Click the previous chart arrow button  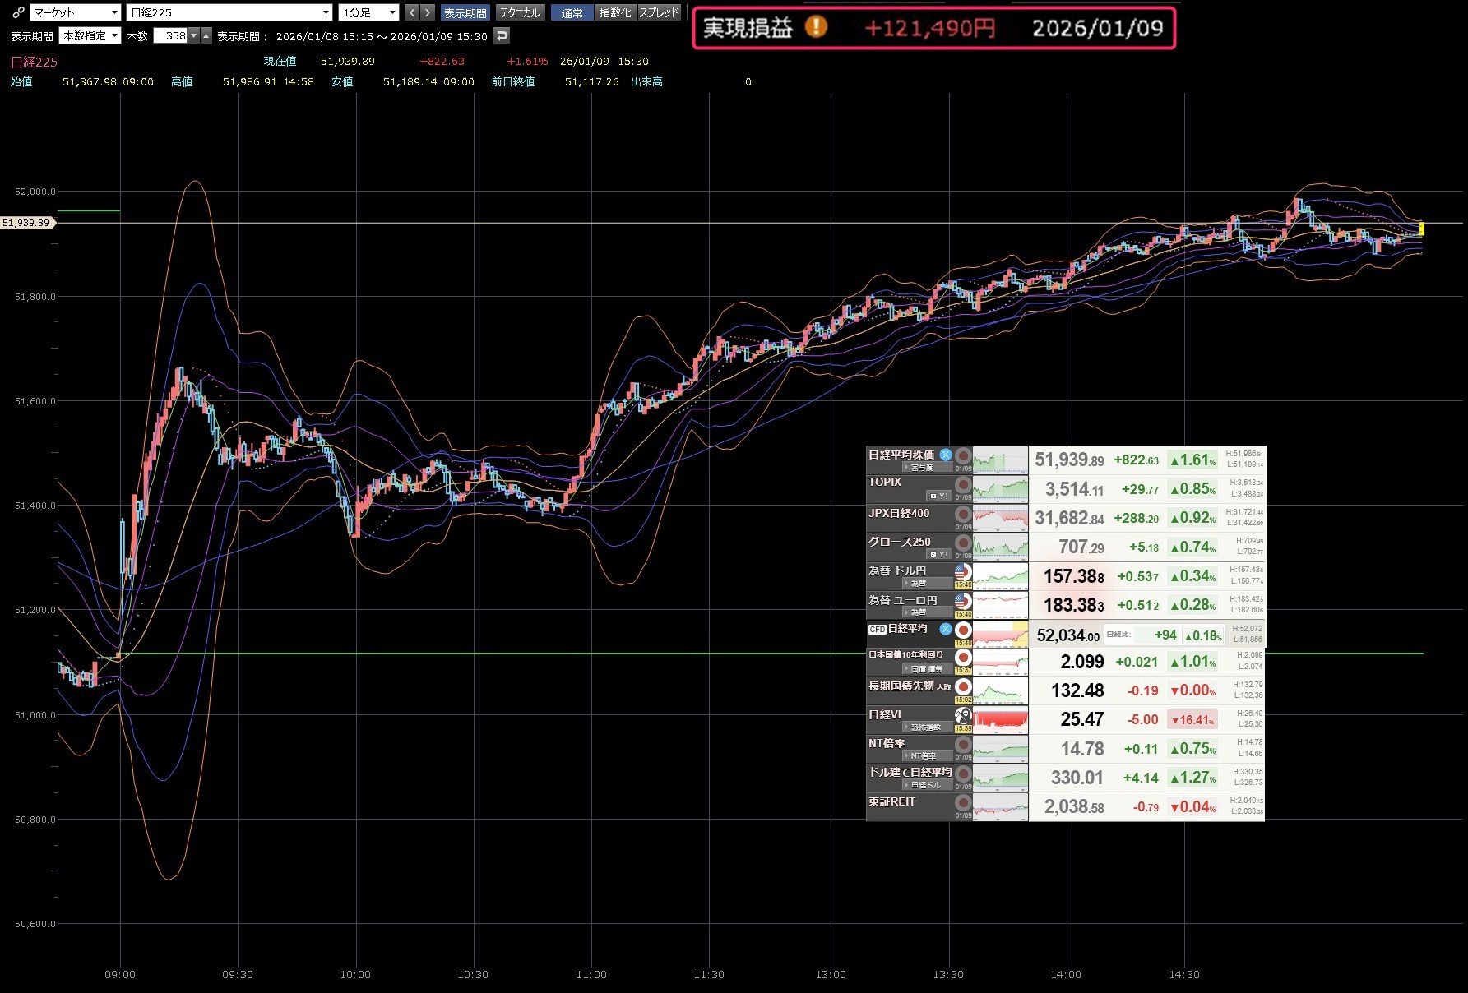pos(412,12)
